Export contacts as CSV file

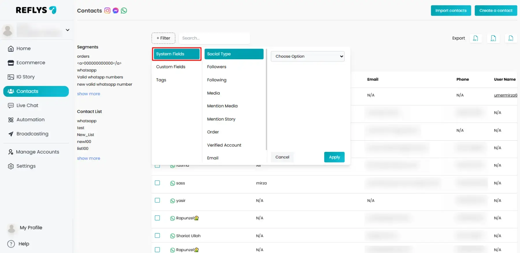(x=510, y=38)
